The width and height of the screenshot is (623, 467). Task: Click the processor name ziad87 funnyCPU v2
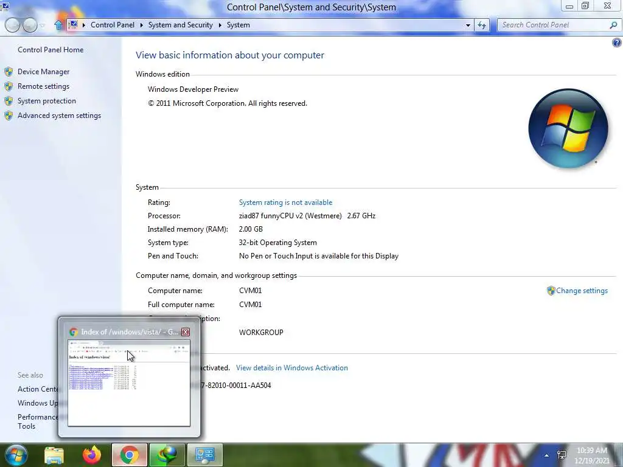pyautogui.click(x=290, y=216)
